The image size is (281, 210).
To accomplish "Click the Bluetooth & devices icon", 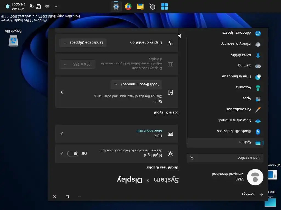I will tap(258, 132).
